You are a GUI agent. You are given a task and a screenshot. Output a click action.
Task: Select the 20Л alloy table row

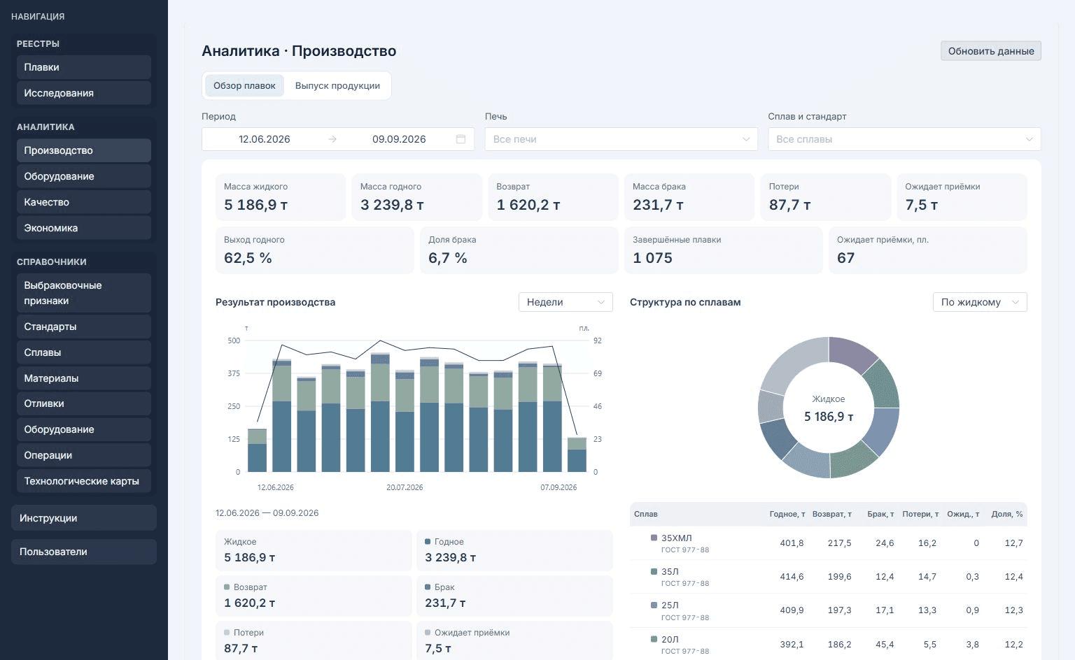[x=829, y=644]
